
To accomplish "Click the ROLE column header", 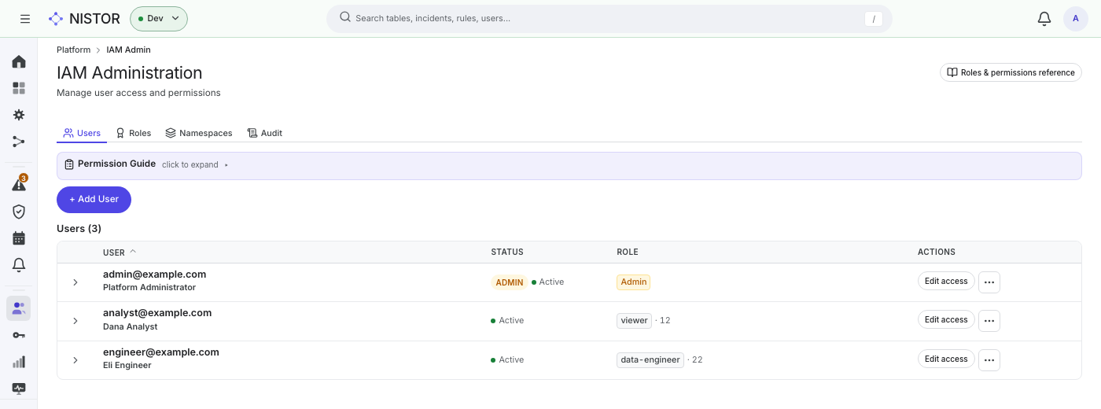I will [x=627, y=252].
